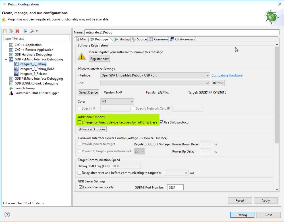This screenshot has height=222, width=284.
Task: Select Lauterbach TRACE32 Debugger entry
Action: pyautogui.click(x=37, y=93)
